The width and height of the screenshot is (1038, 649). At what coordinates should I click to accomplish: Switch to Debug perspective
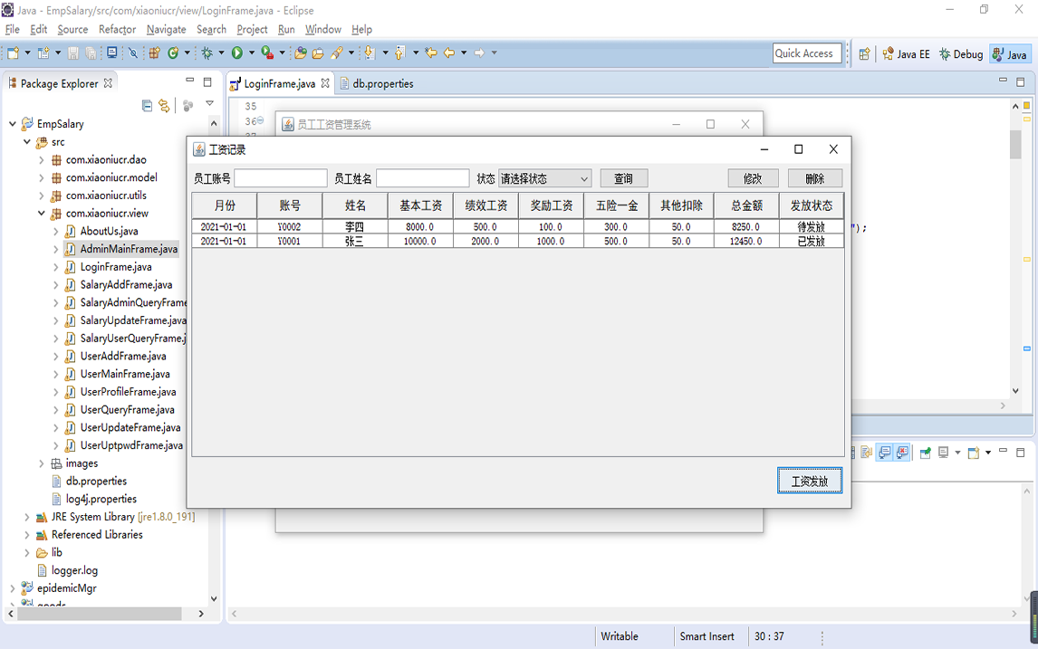tap(961, 54)
